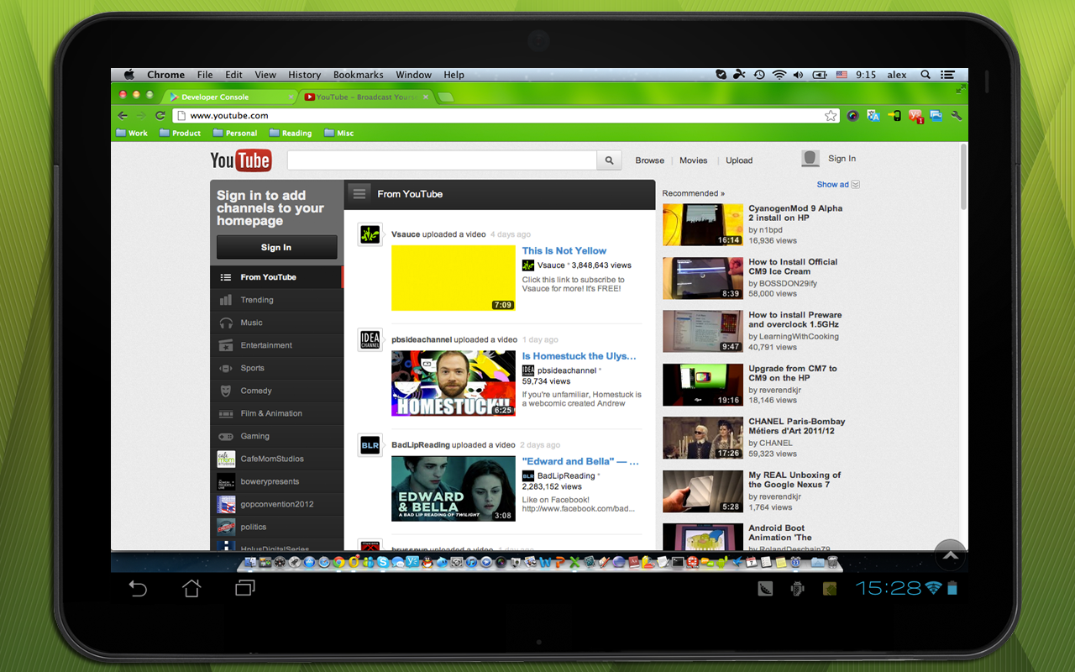Open the CHANEL Paris-Bombay recommended video title

pyautogui.click(x=797, y=426)
